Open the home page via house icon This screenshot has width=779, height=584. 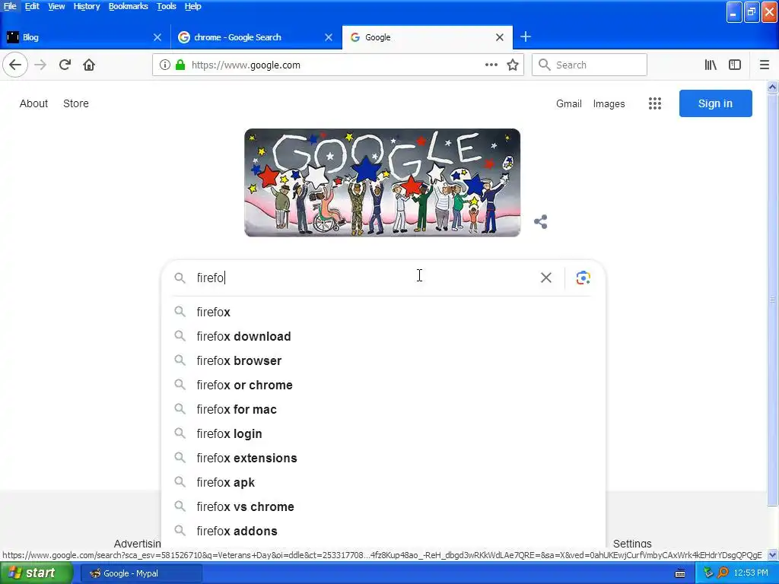(89, 65)
